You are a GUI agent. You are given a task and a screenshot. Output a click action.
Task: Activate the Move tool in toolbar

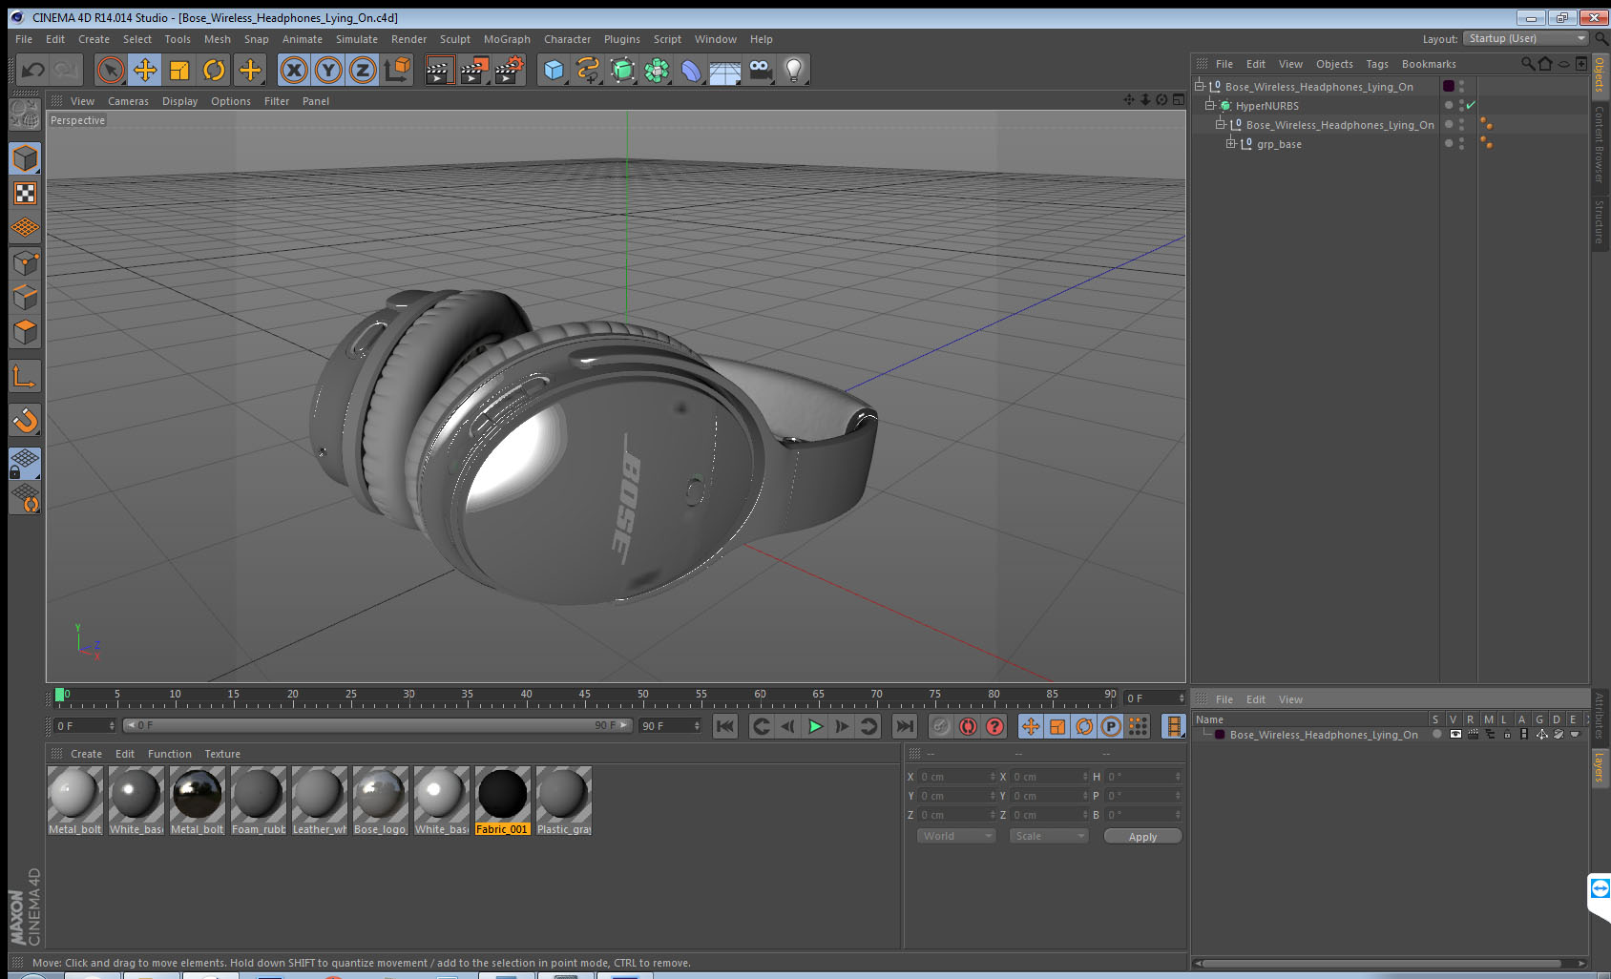(145, 70)
